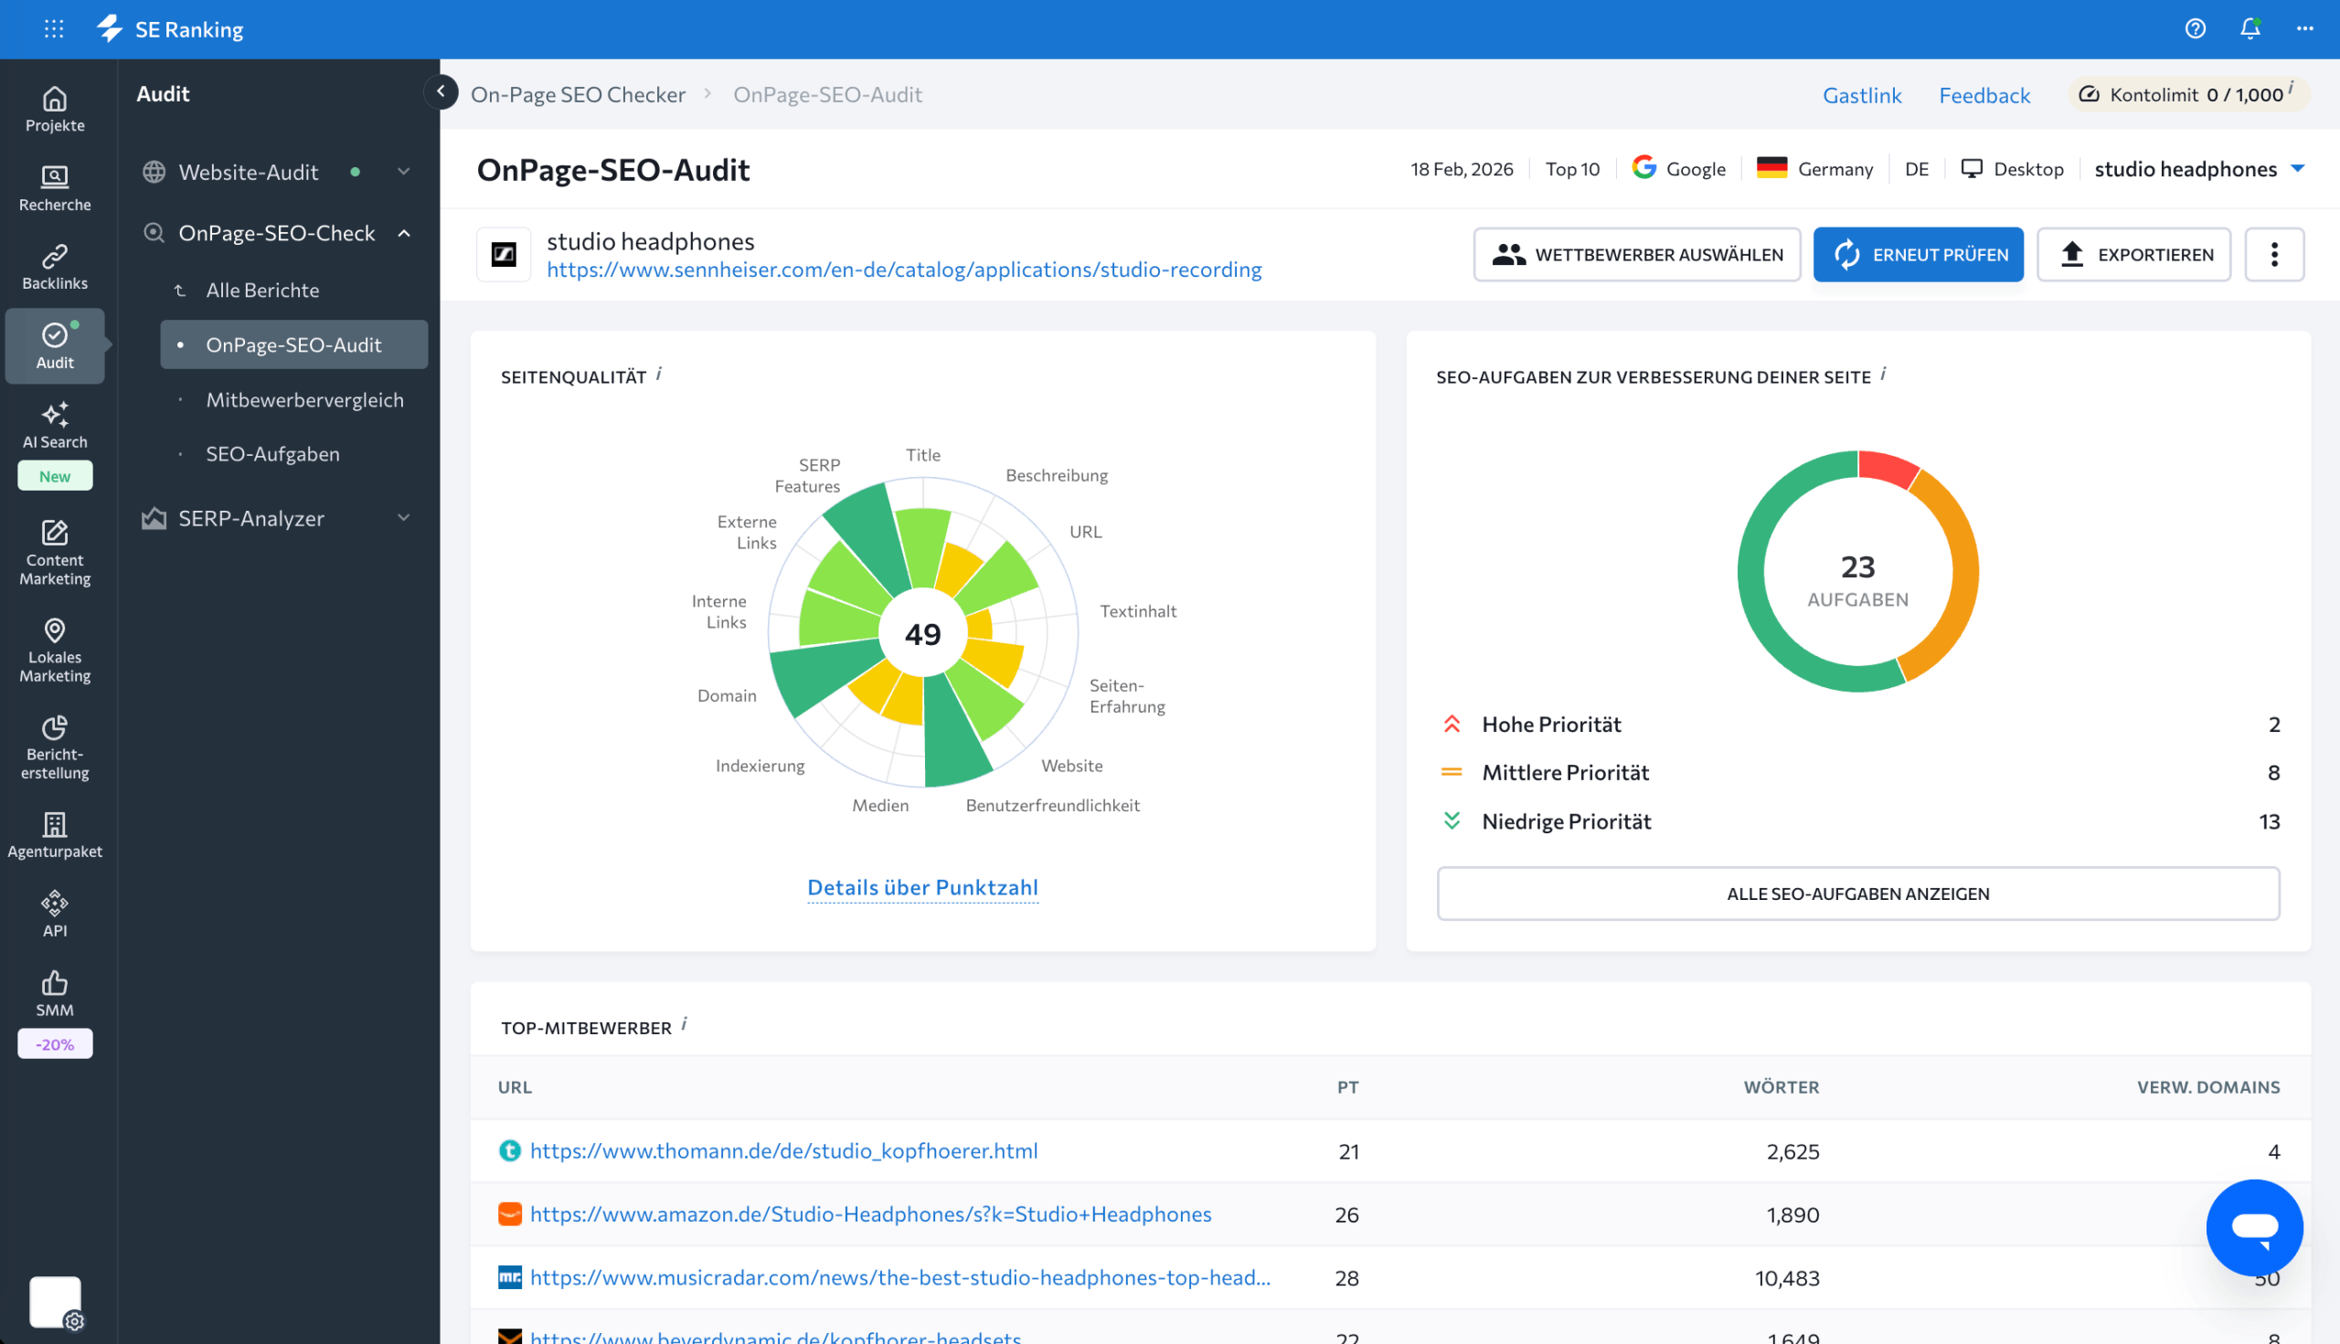Show all SEO tasks button
Viewport: 2340px width, 1344px height.
[x=1857, y=893]
